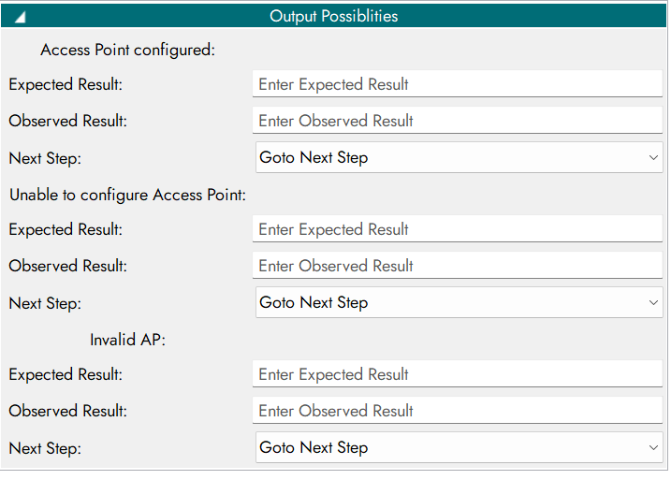Open Next Step dropdown for Access Point configured
671x480 pixels.
[x=459, y=158]
